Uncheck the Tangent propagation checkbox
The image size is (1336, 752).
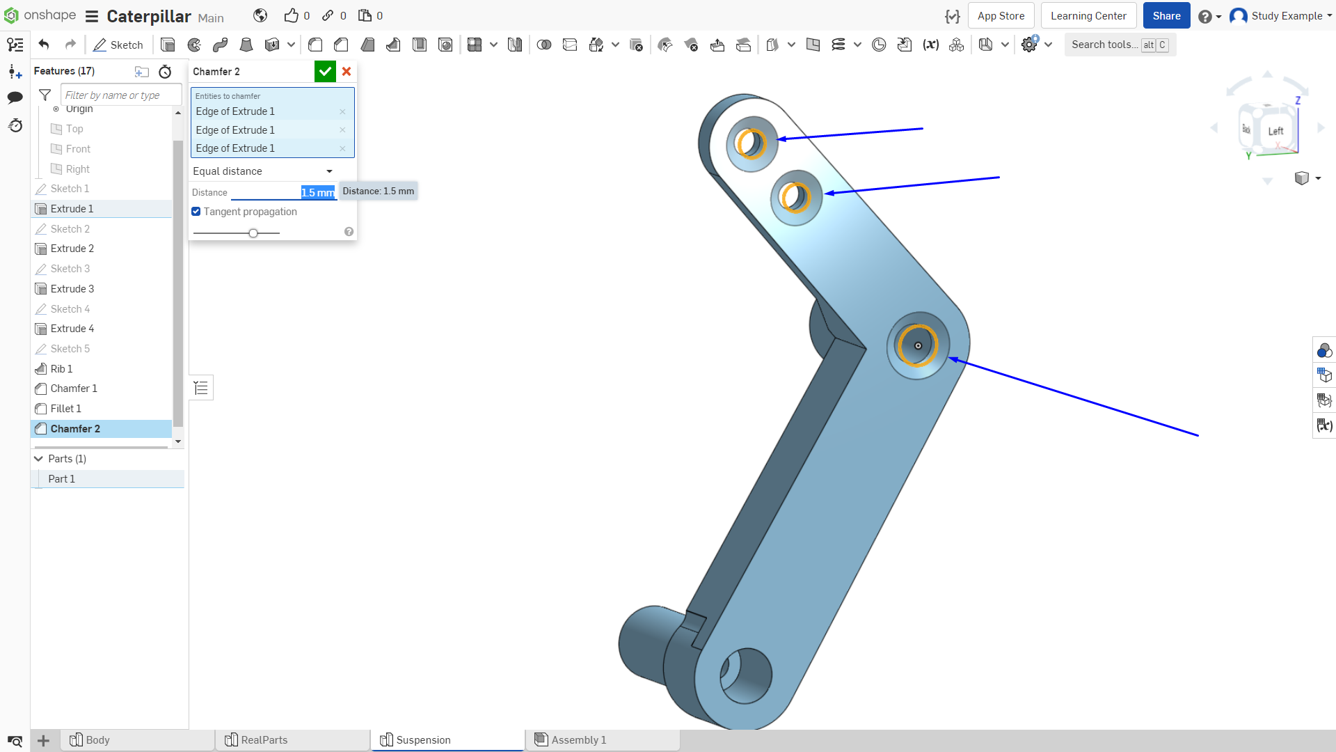[x=196, y=212]
